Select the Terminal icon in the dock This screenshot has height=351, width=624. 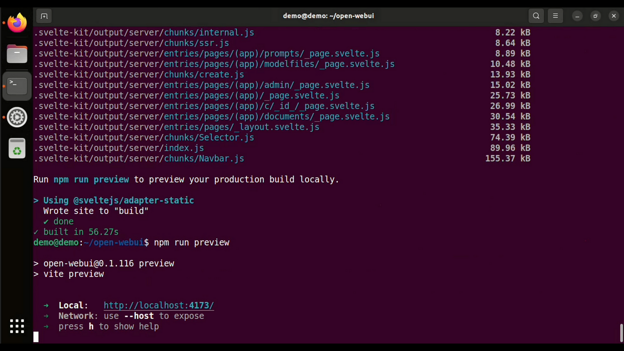(x=17, y=85)
